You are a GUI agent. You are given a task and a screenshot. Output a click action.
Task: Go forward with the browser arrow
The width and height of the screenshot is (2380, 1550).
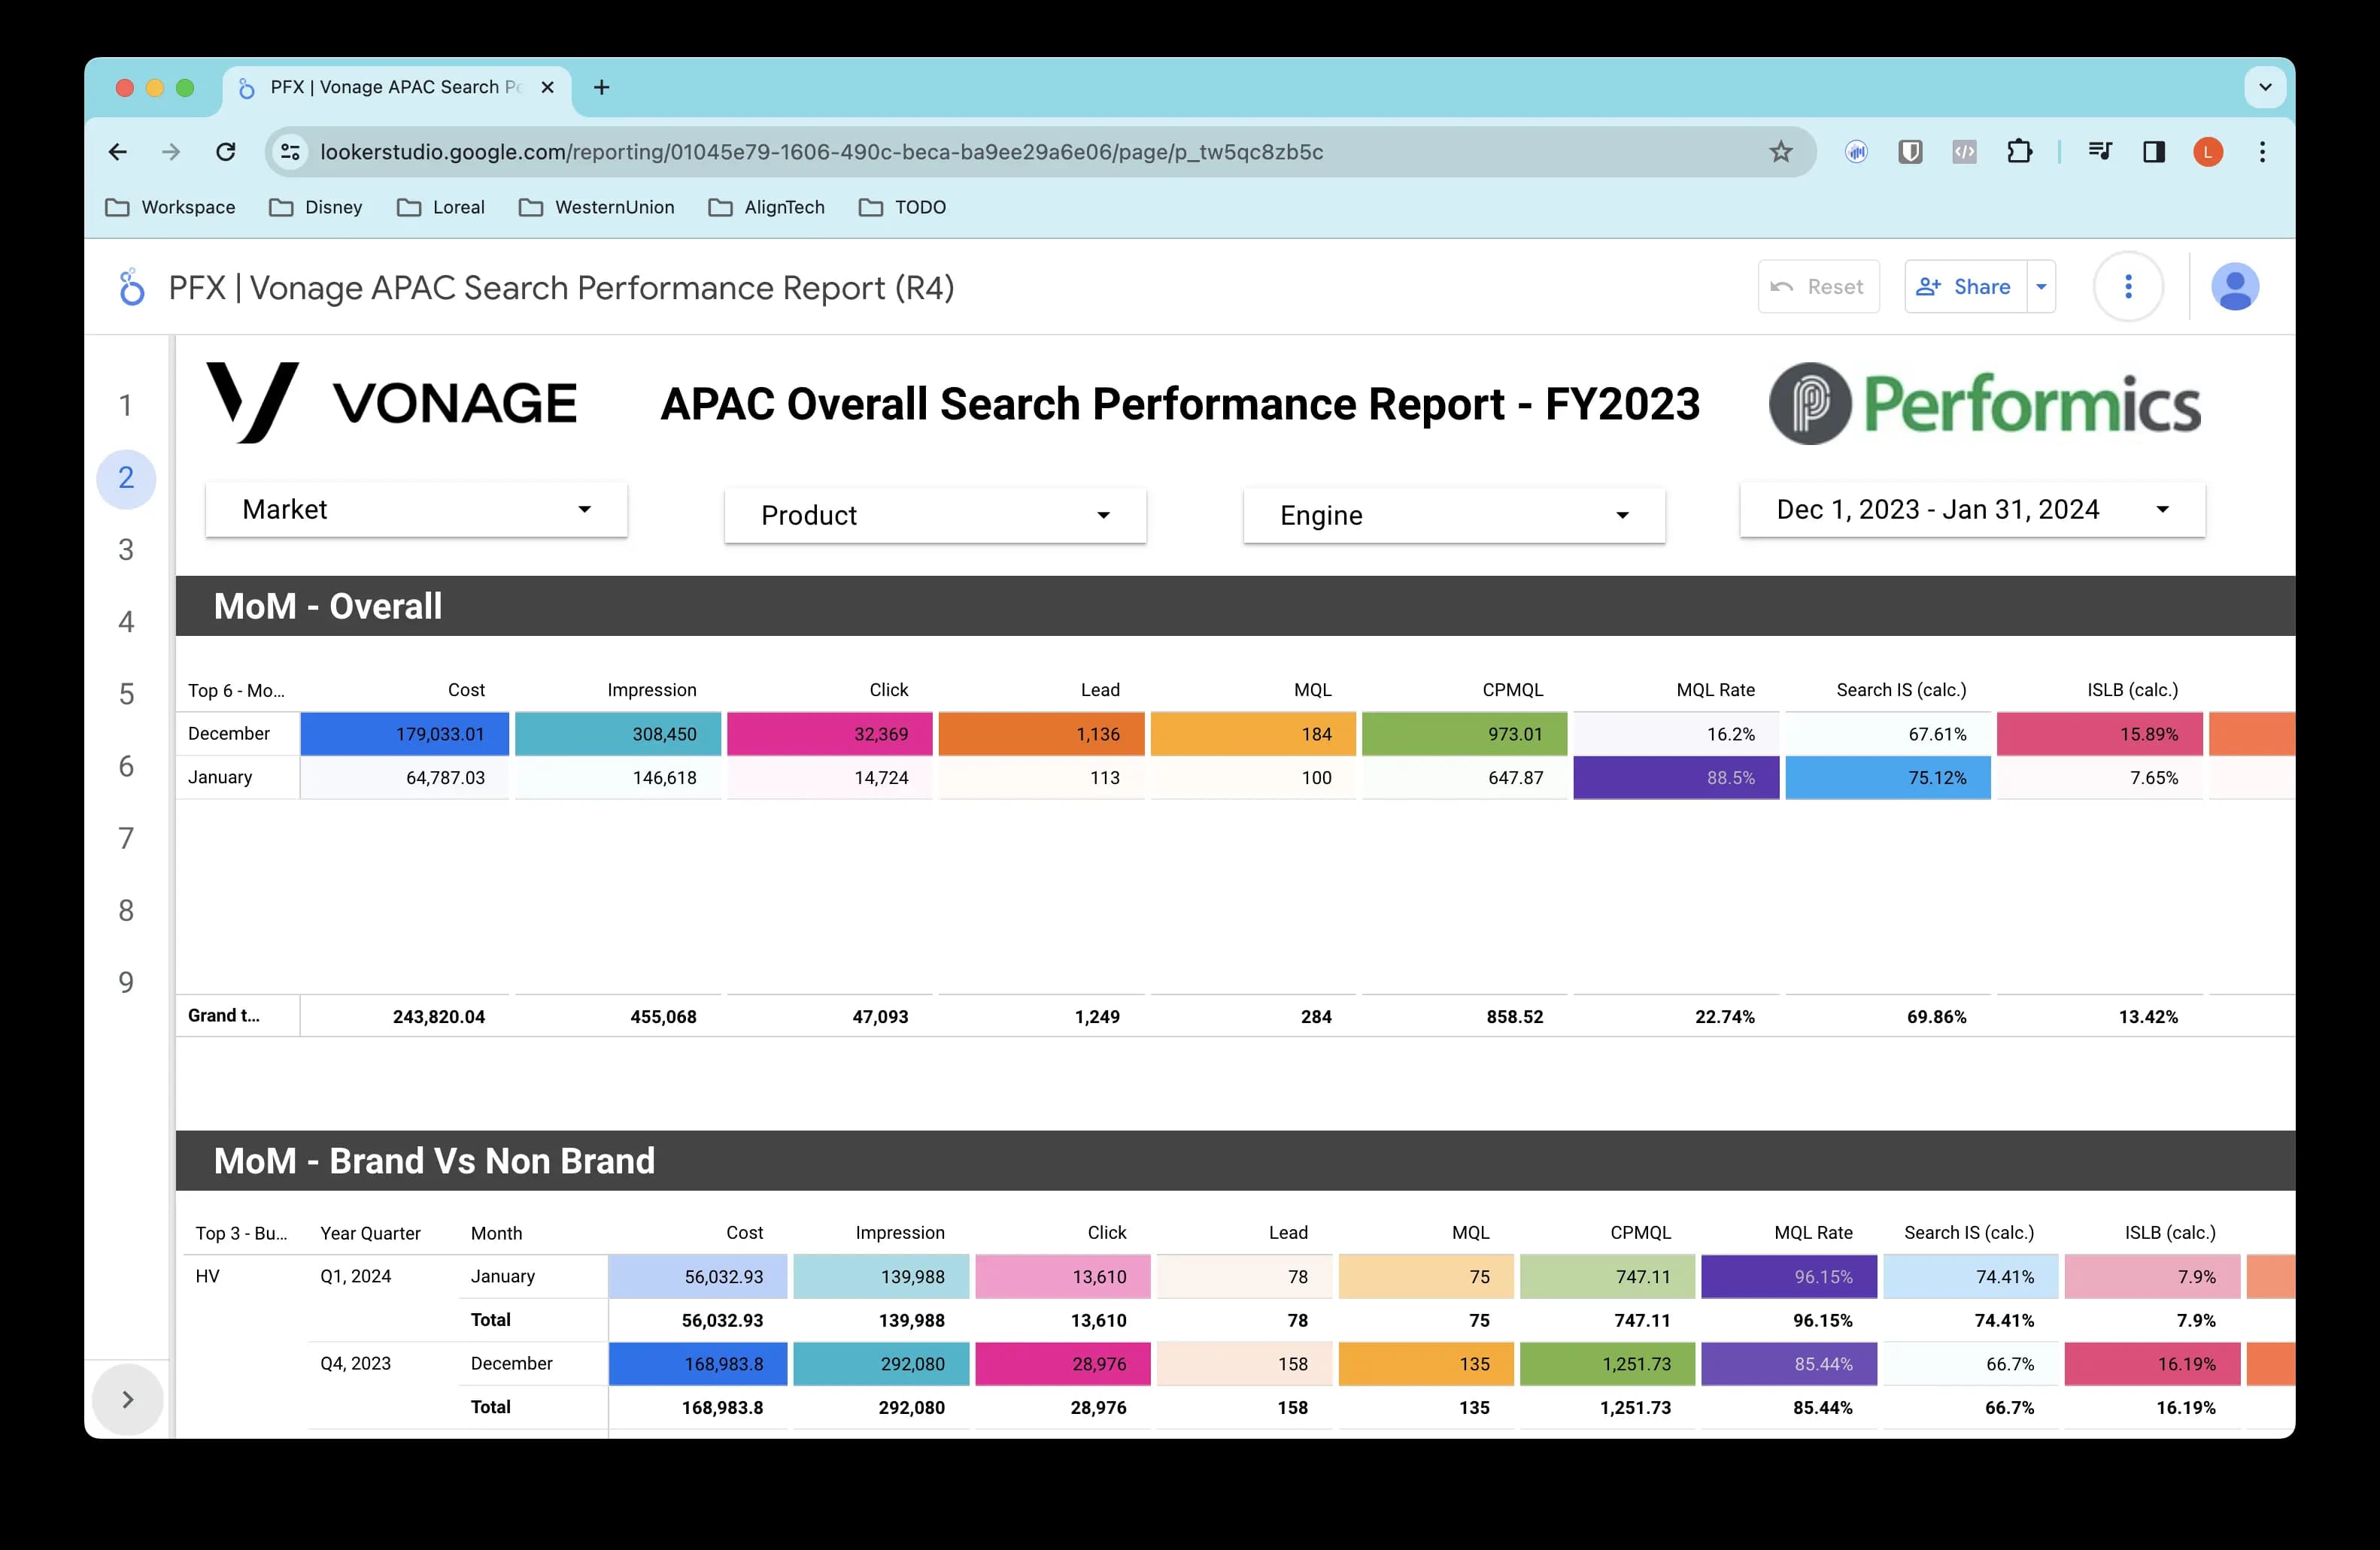172,152
